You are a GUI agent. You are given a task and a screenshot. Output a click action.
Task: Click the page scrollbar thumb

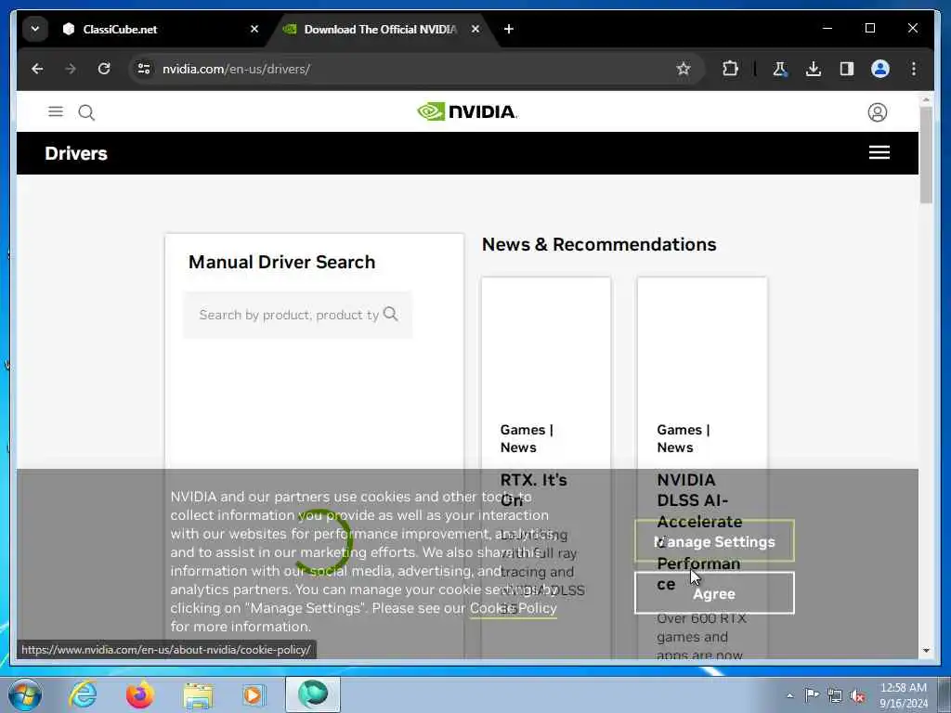tap(926, 155)
